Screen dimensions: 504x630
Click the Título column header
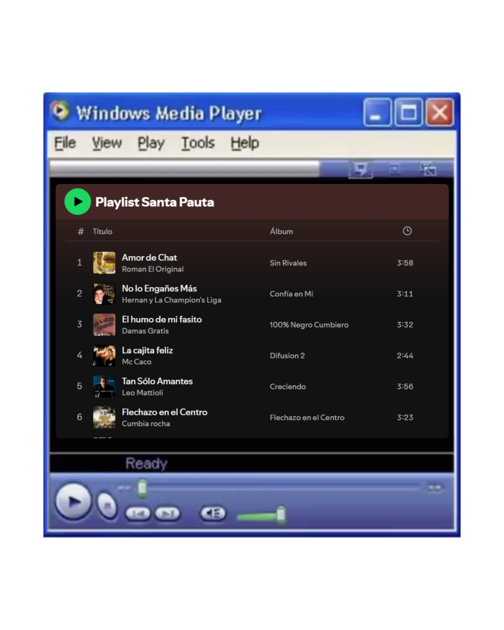pyautogui.click(x=102, y=231)
